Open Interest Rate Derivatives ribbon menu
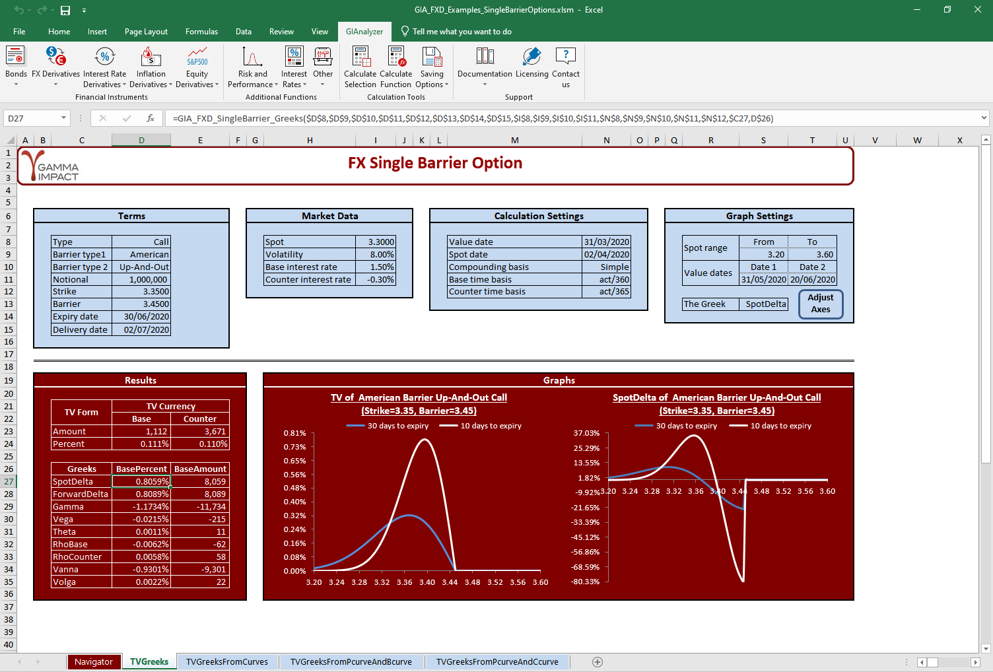993x672 pixels. point(104,66)
